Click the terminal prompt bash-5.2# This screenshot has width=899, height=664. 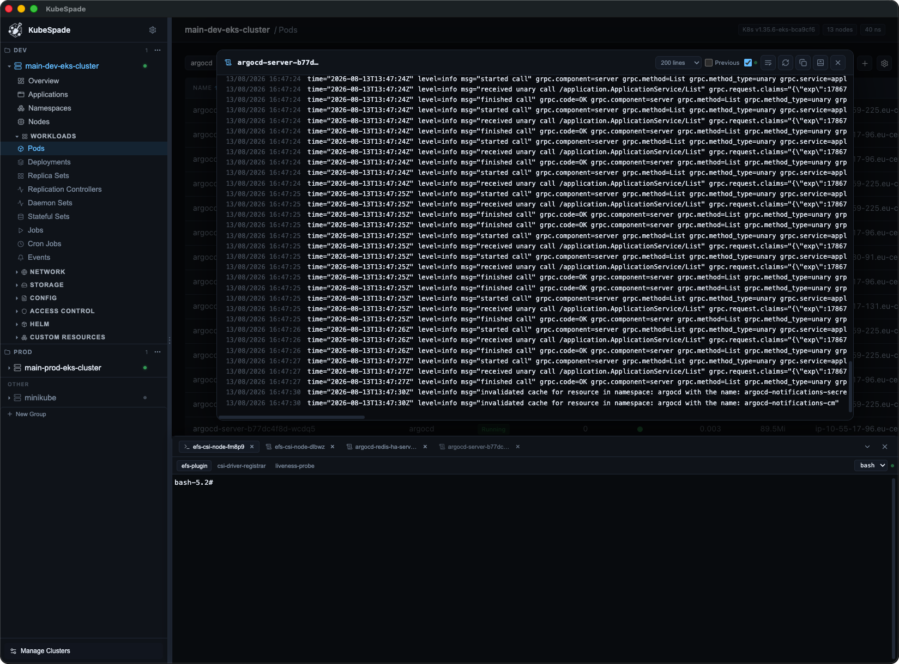(x=194, y=483)
